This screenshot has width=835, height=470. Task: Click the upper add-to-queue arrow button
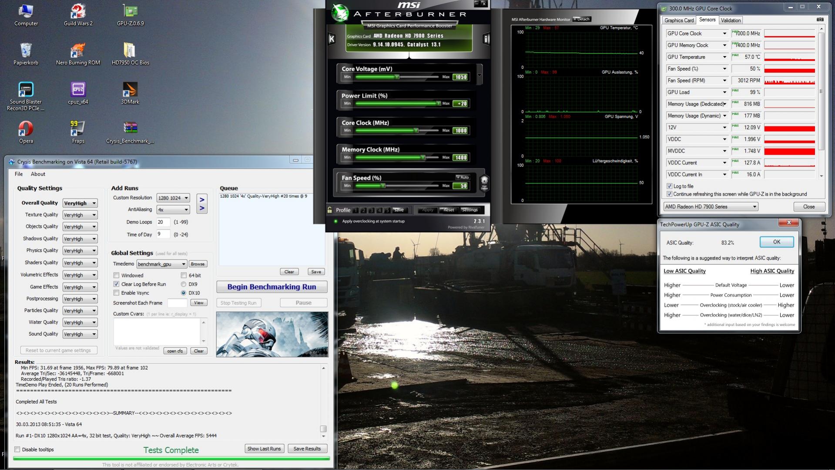point(202,199)
